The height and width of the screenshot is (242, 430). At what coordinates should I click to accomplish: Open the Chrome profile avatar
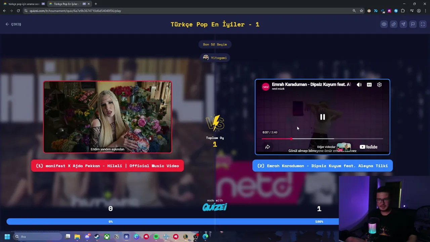point(419,11)
